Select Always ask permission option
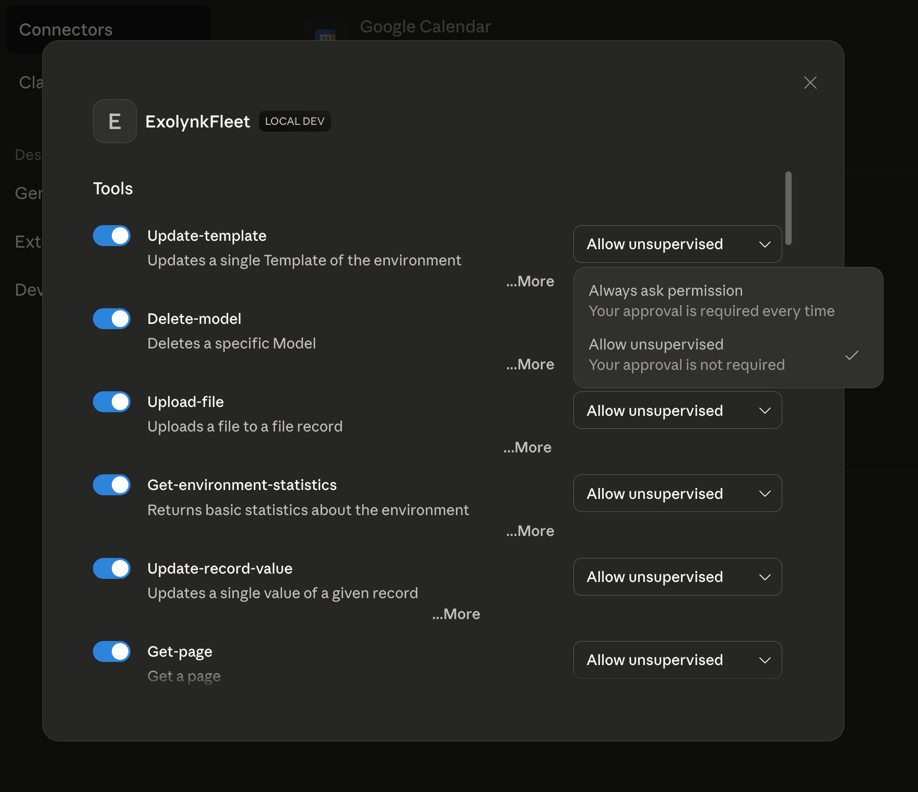Image resolution: width=918 pixels, height=792 pixels. tap(728, 300)
